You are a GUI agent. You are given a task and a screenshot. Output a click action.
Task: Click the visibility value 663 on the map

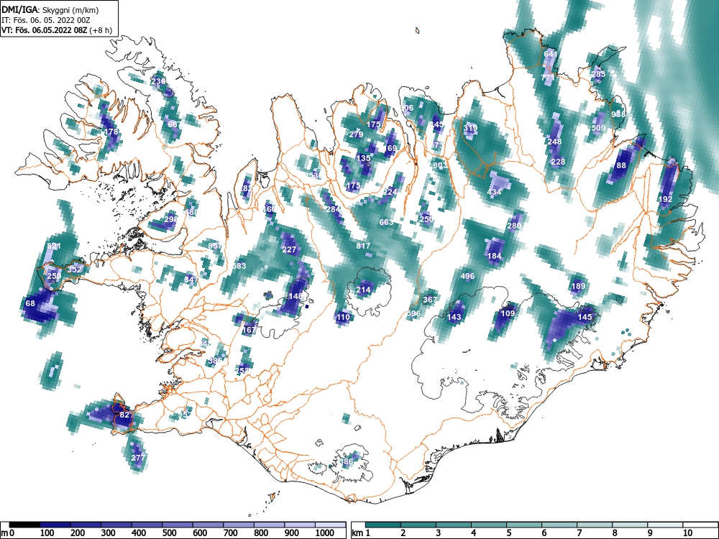[x=386, y=222]
